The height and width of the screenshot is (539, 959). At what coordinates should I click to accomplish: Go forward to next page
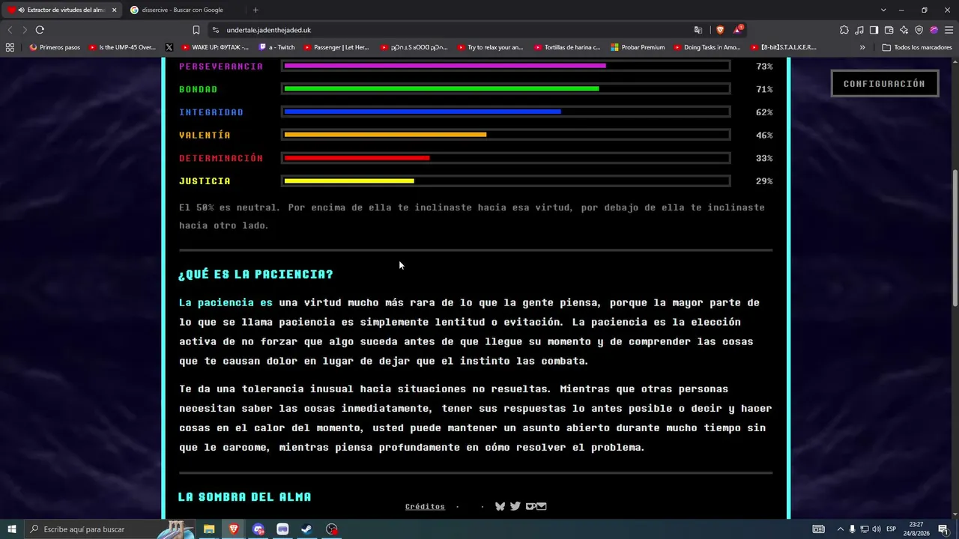(x=25, y=30)
